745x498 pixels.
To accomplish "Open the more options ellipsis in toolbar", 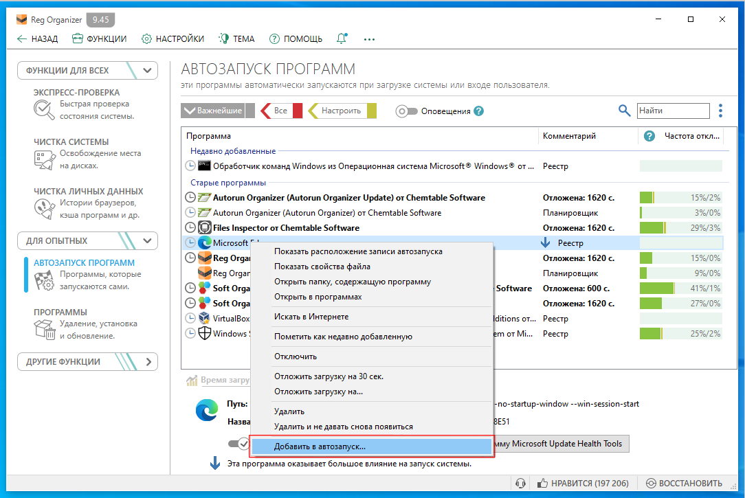I will (370, 39).
